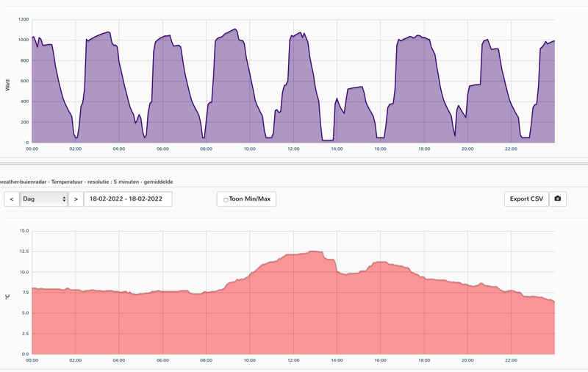Click the °C axis title
588x372 pixels.
click(x=7, y=296)
